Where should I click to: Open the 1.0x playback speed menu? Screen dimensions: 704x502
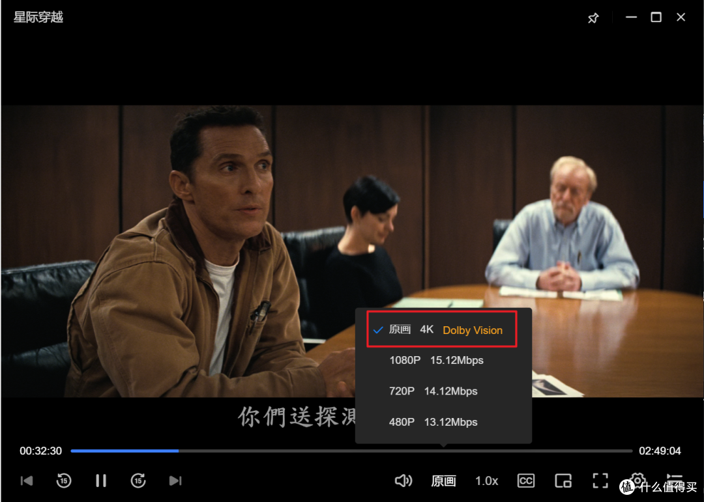[487, 481]
